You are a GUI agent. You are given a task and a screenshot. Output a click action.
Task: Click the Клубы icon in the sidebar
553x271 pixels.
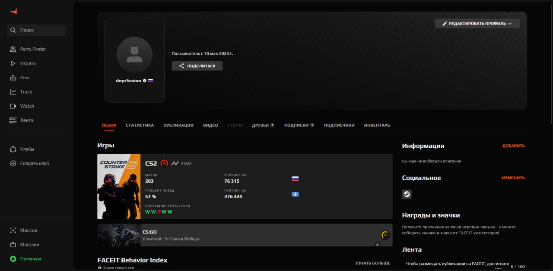point(12,149)
